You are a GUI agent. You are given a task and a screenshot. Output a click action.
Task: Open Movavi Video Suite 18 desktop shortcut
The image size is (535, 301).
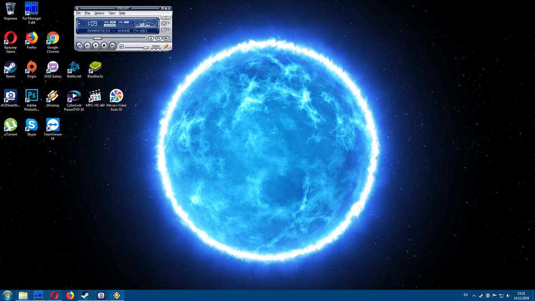116,100
